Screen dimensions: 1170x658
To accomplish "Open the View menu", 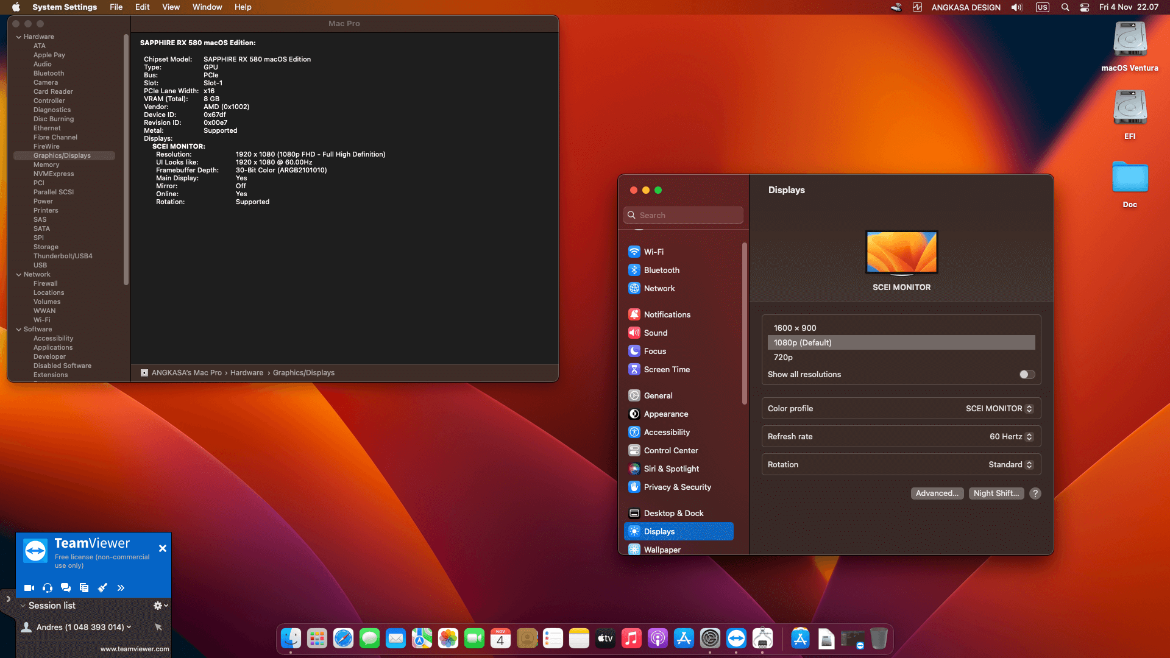I will pos(171,7).
